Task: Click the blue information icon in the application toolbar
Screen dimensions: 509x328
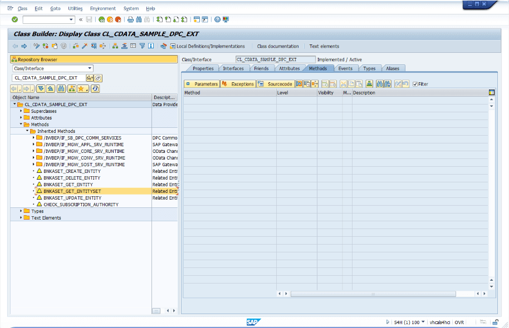Action: [151, 46]
